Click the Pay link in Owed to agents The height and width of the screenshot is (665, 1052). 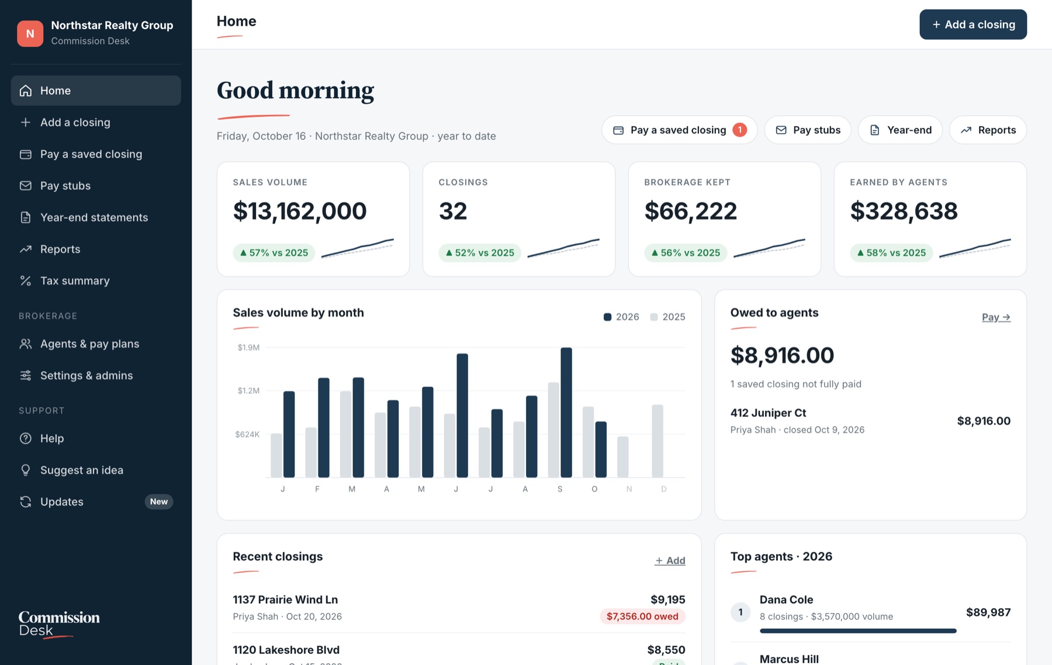pyautogui.click(x=996, y=317)
